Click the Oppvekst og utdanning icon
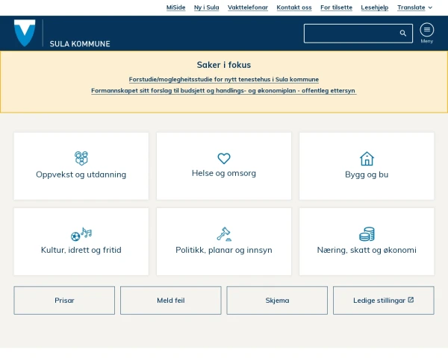Screen dimensions: 448x358 pyautogui.click(x=81, y=158)
